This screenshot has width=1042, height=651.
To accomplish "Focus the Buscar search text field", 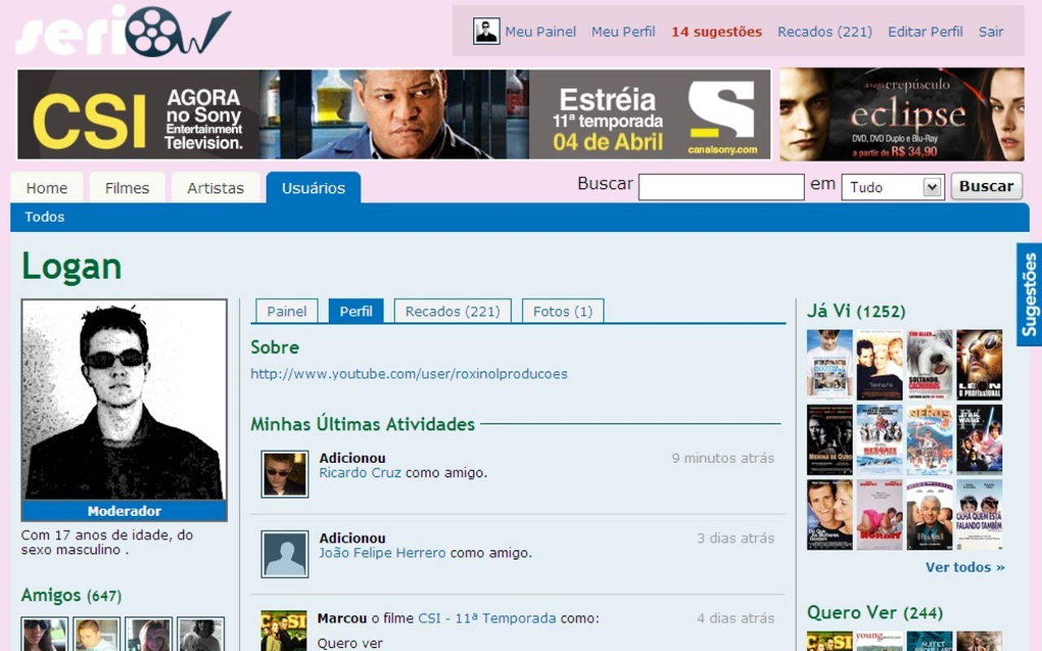I will click(721, 187).
